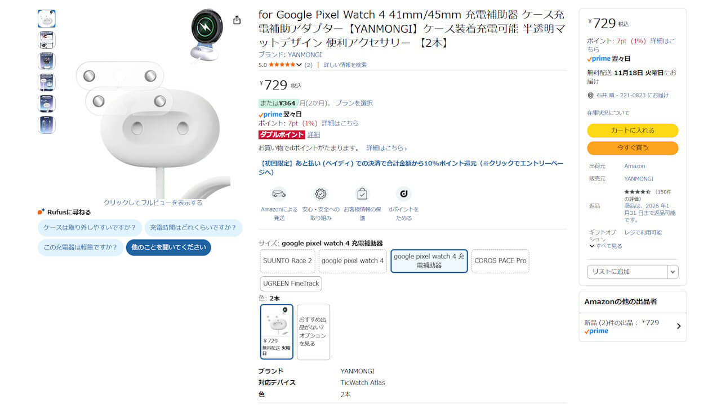Click the 安心・安全への取り組み gear icon
This screenshot has width=721, height=405.
pos(321,193)
